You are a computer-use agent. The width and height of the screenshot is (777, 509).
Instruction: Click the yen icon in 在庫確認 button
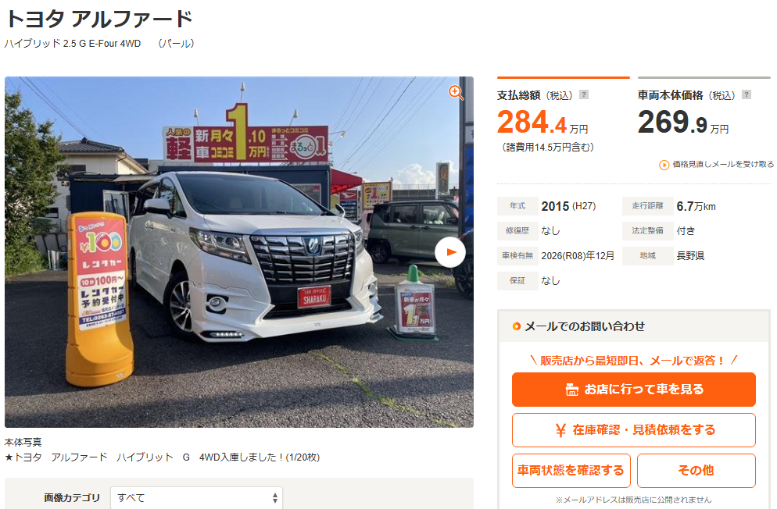point(560,430)
